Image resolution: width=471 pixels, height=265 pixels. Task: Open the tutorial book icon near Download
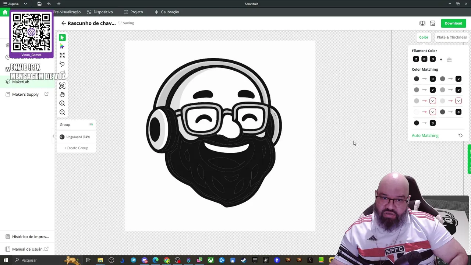422,23
